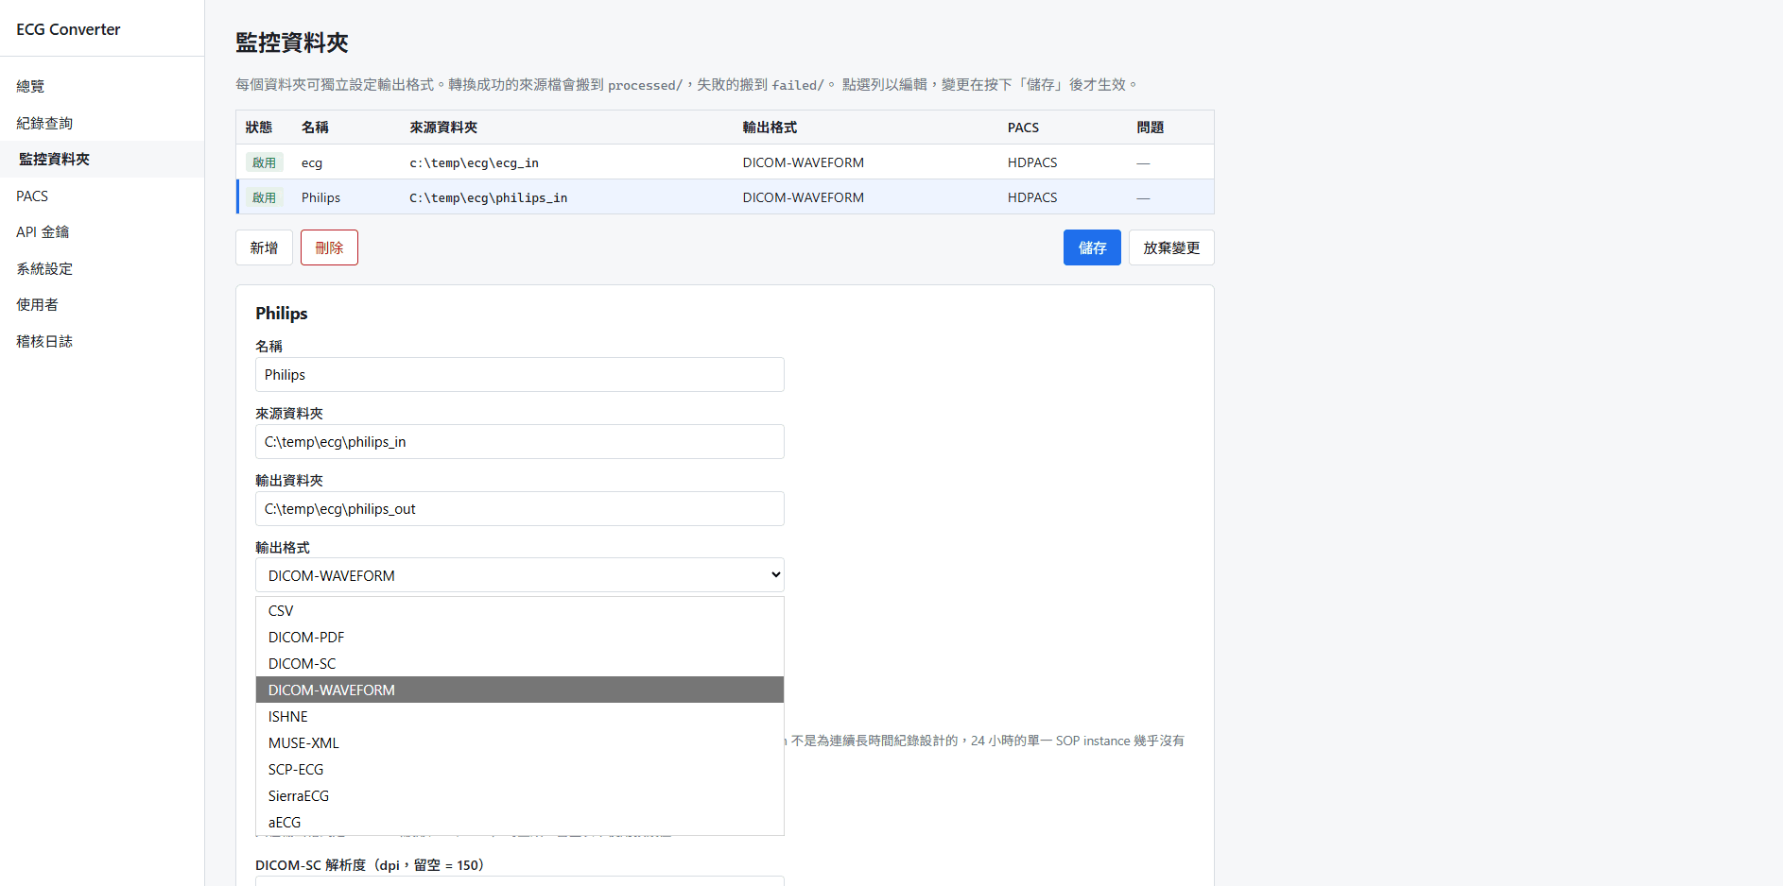Choose SierraECG output format option
The width and height of the screenshot is (1783, 886).
520,796
